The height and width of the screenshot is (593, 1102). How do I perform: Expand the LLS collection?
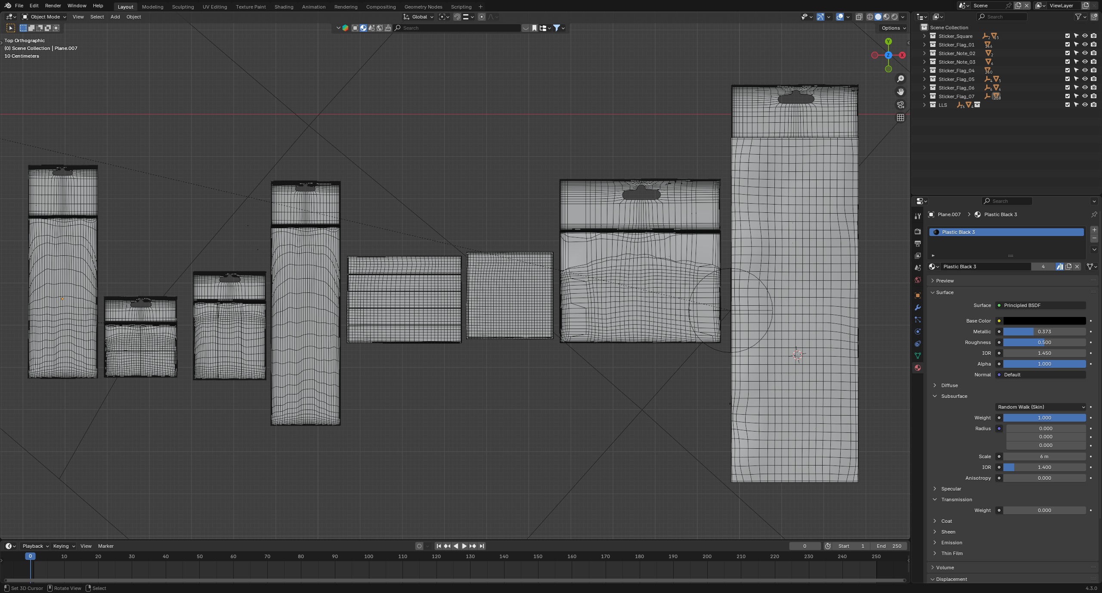(924, 105)
